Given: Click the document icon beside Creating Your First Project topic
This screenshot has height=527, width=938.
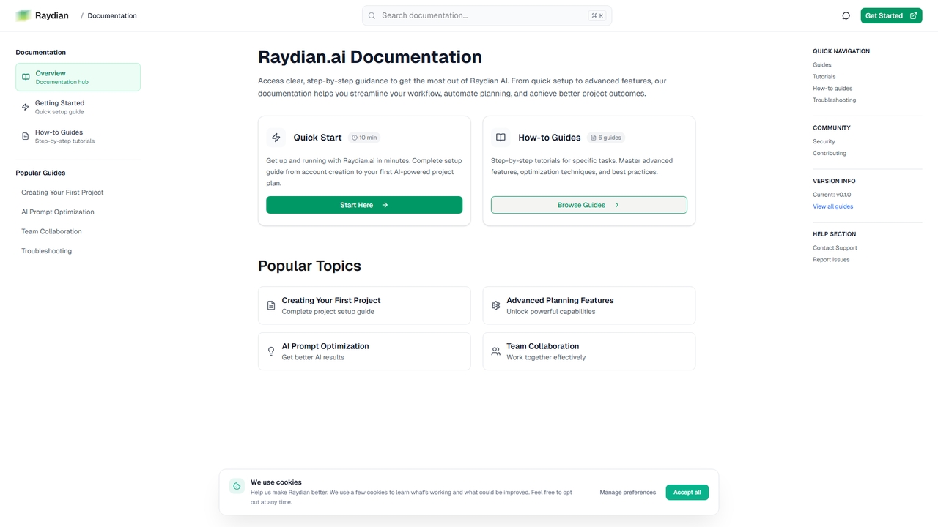Looking at the screenshot, I should (271, 305).
